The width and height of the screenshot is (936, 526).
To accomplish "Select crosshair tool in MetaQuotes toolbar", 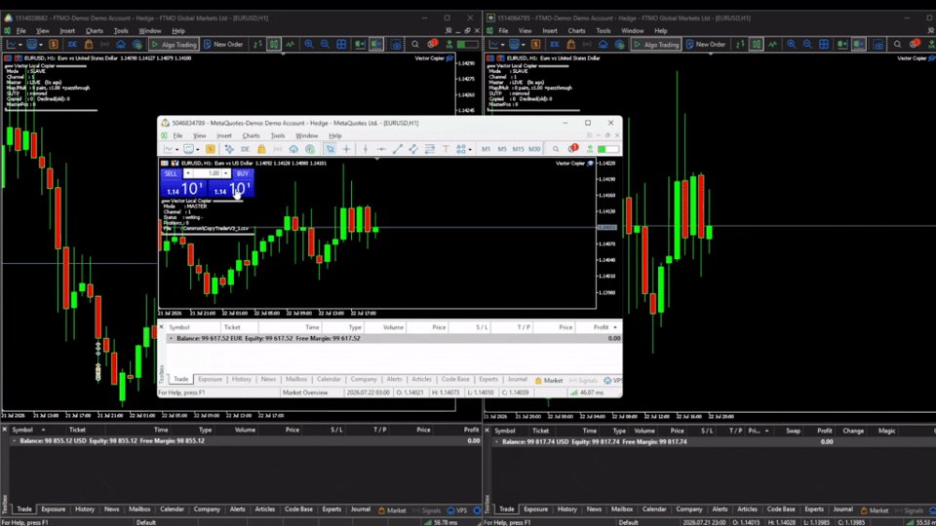I will click(346, 149).
